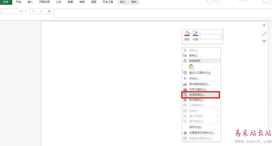Viewport: 272px width, 146px height.
Task: Click the reset style icon beside 重设以匹配样式
Action: (x=185, y=73)
